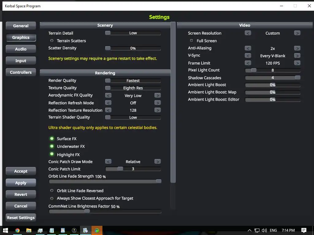Enable the Terrain Scatters option
Image resolution: width=314 pixels, height=235 pixels.
click(x=52, y=41)
